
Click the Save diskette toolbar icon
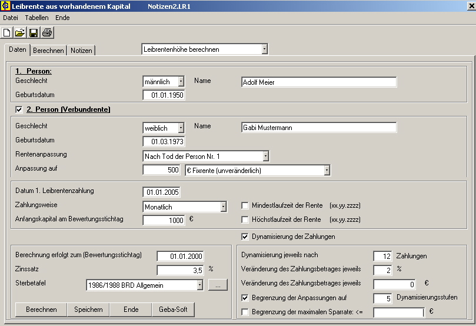(34, 32)
